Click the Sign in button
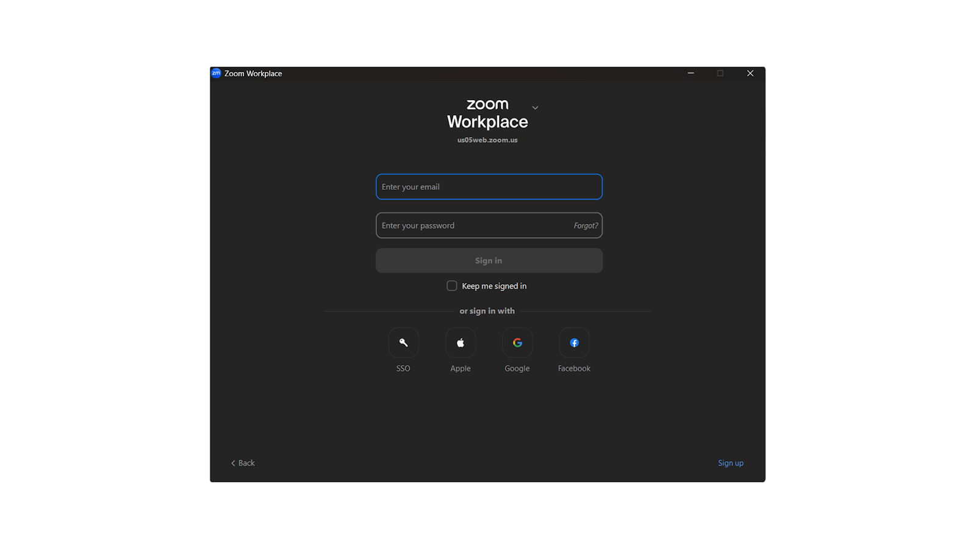 click(489, 260)
